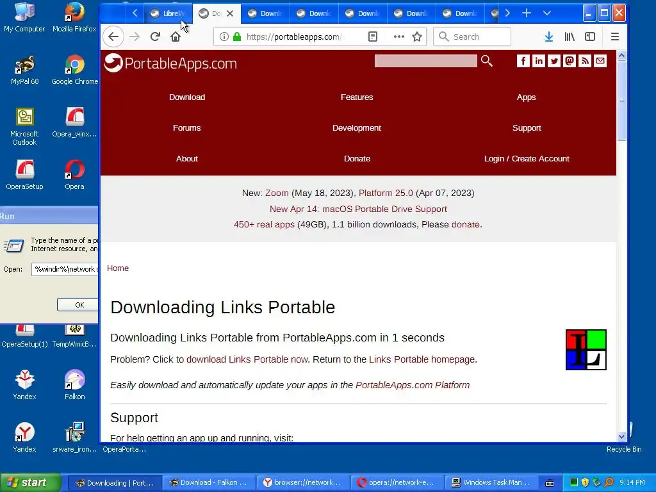Open the Links Portable homepage link
This screenshot has width=656, height=492.
[x=422, y=359]
